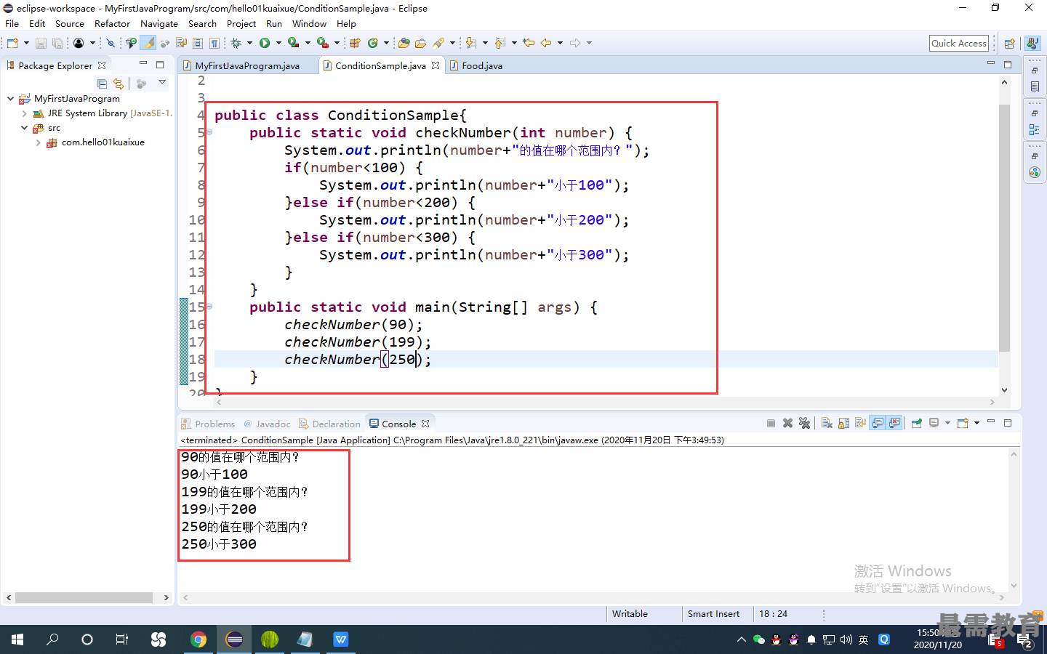Toggle Scroll Lock in console toolbar
Viewport: 1047px width, 654px height.
pyautogui.click(x=844, y=423)
